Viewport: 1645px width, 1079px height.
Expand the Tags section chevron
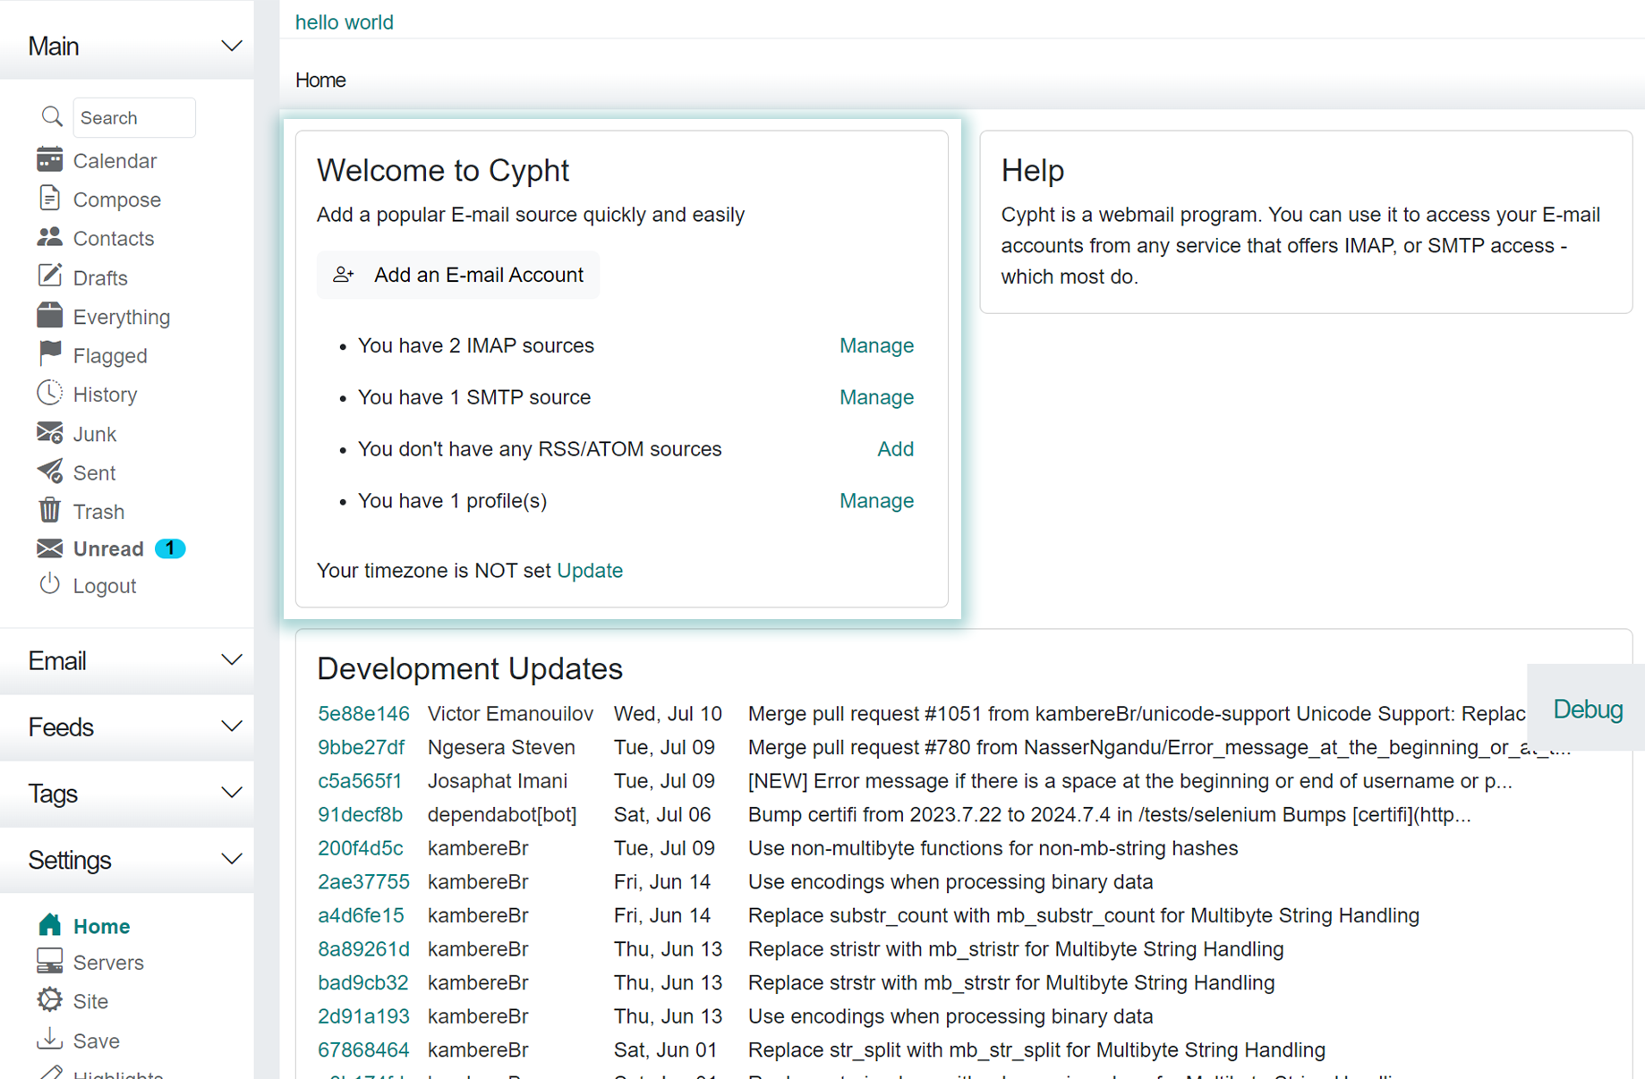pyautogui.click(x=232, y=793)
